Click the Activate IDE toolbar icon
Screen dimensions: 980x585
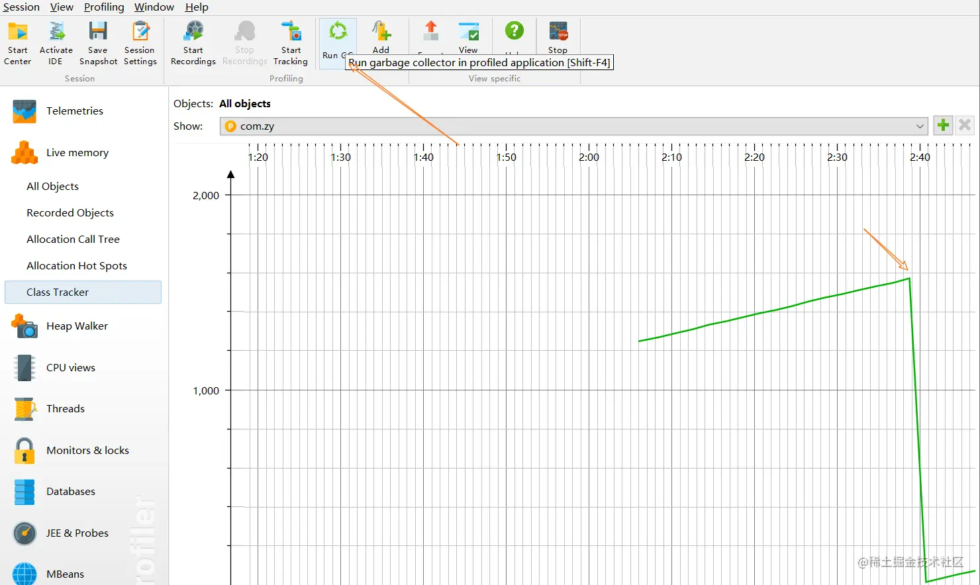56,44
